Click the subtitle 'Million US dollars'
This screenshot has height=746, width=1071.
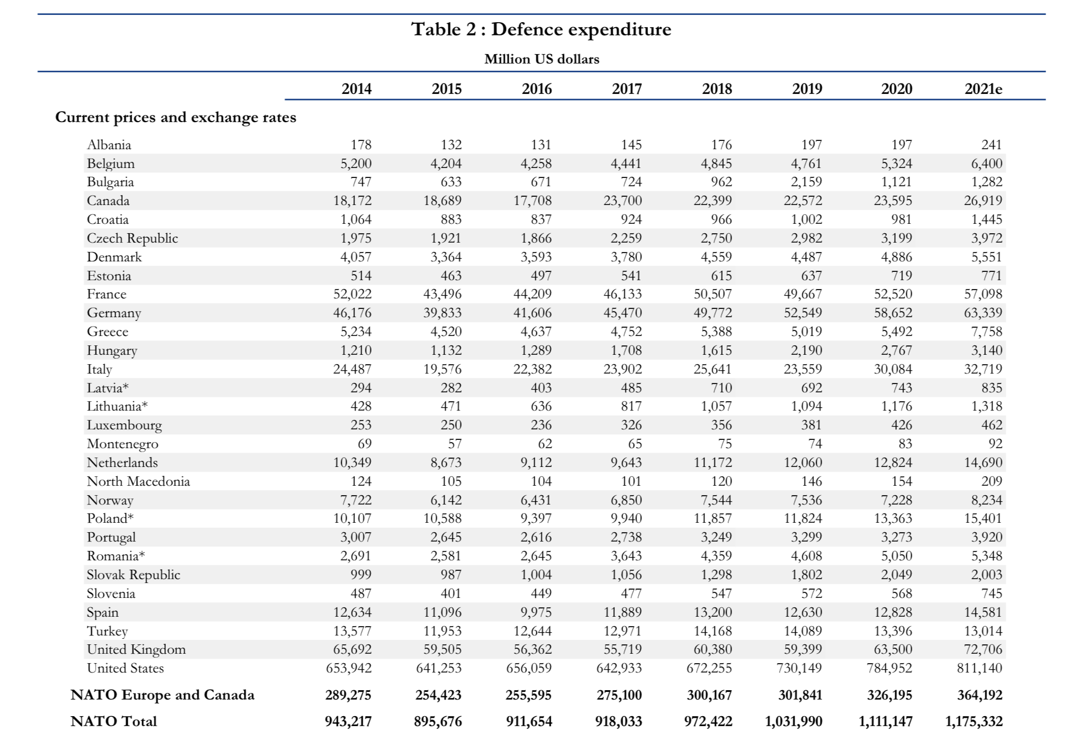[542, 59]
